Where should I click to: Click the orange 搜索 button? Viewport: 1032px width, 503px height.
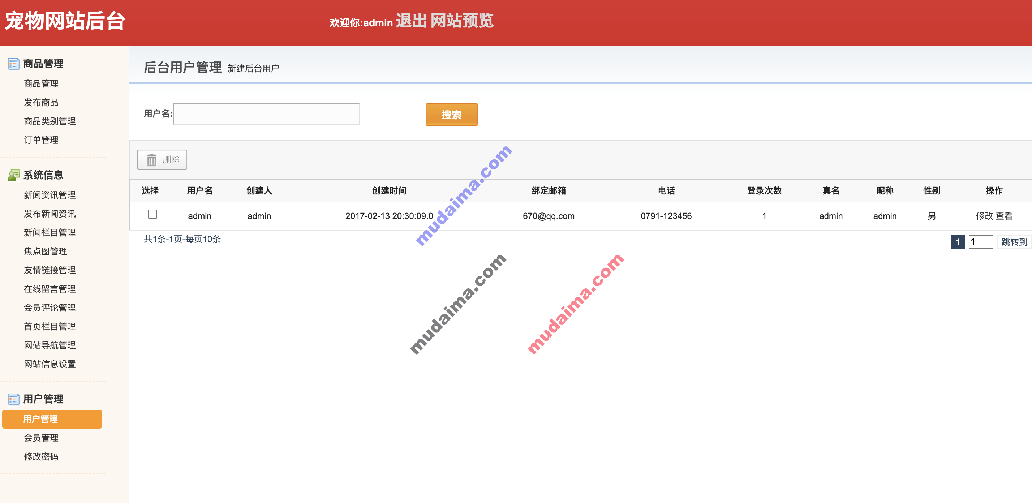(x=452, y=115)
